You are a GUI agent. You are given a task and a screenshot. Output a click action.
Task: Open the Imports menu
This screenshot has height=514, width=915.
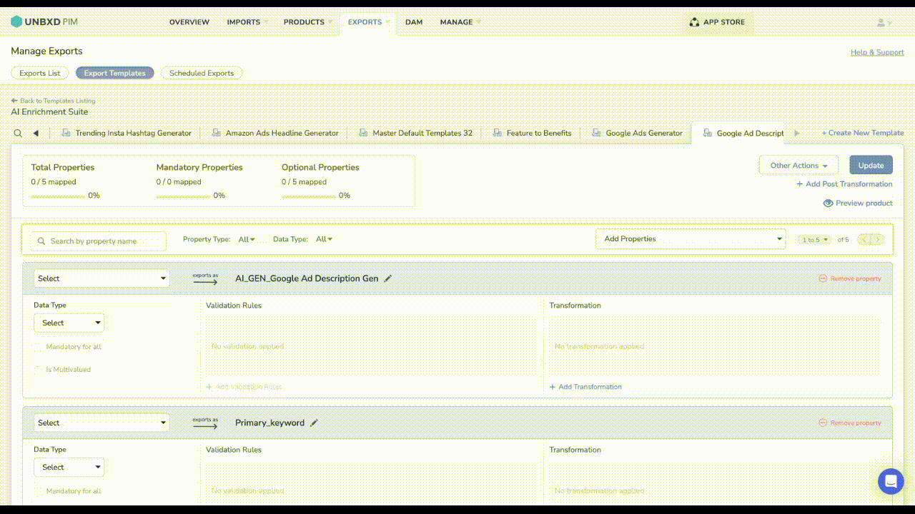click(x=247, y=22)
